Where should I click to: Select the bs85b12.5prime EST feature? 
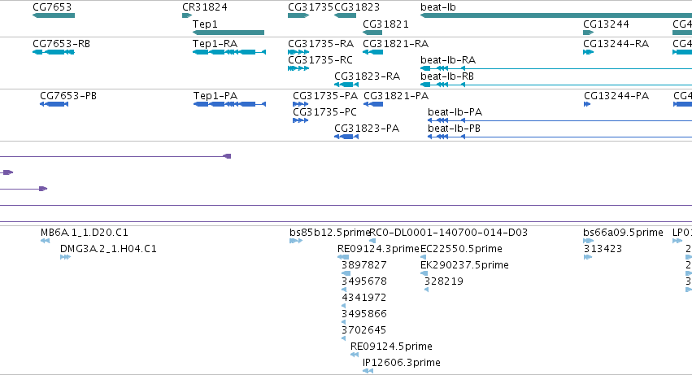296,241
